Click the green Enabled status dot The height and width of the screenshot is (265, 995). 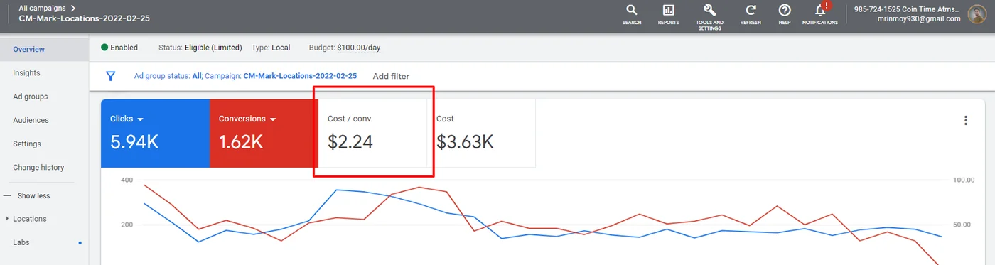click(x=104, y=48)
